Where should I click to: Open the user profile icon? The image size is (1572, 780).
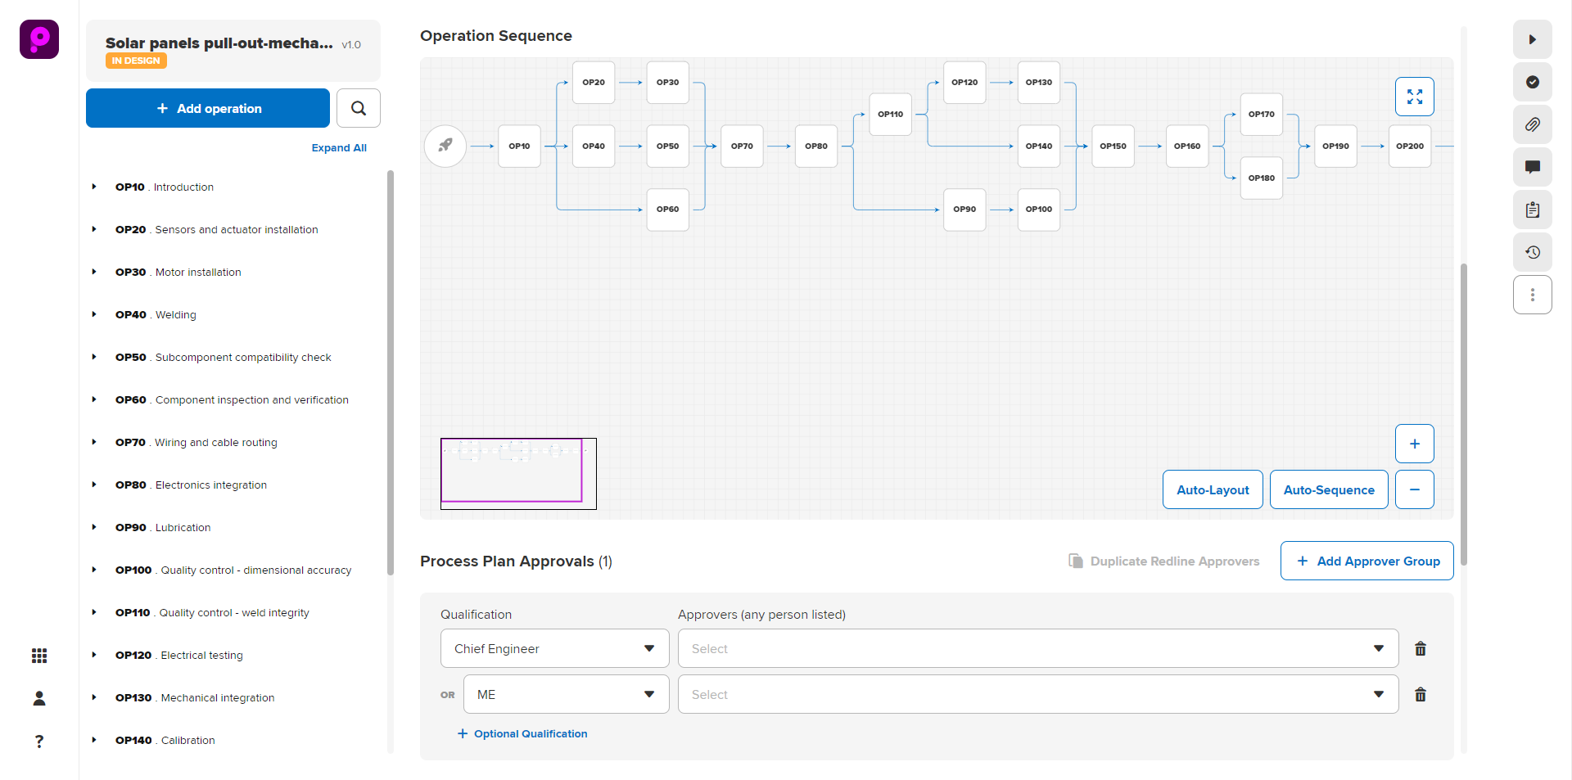[39, 698]
